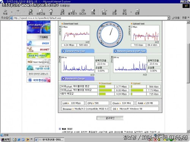The width and height of the screenshot is (190, 142).
Task: Expand the quick launch overflow chevron
Action: click(x=32, y=139)
